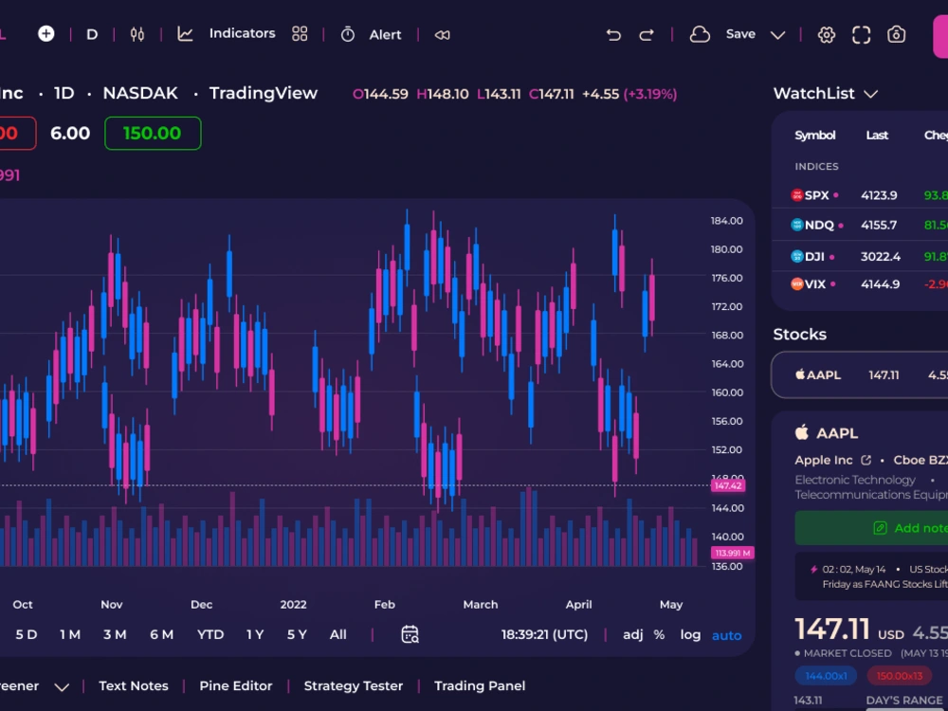Click the cloud save icon

coord(700,34)
